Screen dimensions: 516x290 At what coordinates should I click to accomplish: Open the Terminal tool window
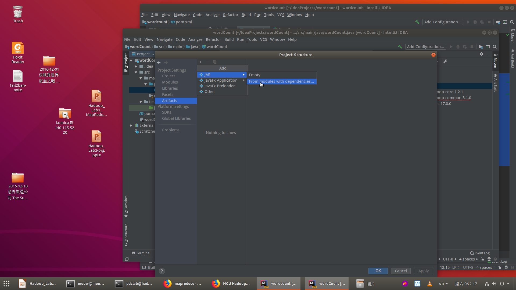click(141, 253)
